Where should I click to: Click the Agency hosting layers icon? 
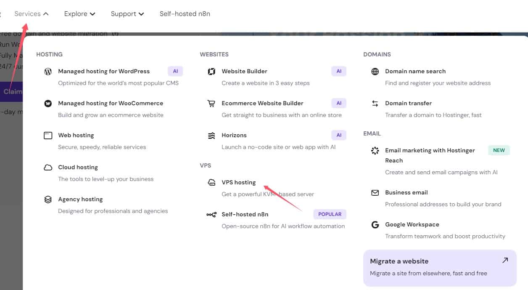click(48, 200)
